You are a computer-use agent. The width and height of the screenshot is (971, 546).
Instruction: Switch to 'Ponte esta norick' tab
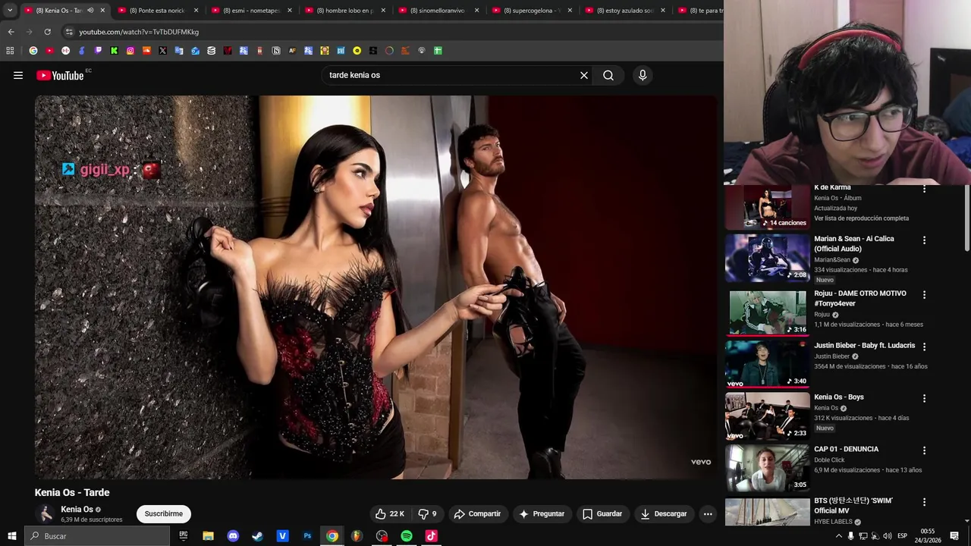pyautogui.click(x=157, y=11)
